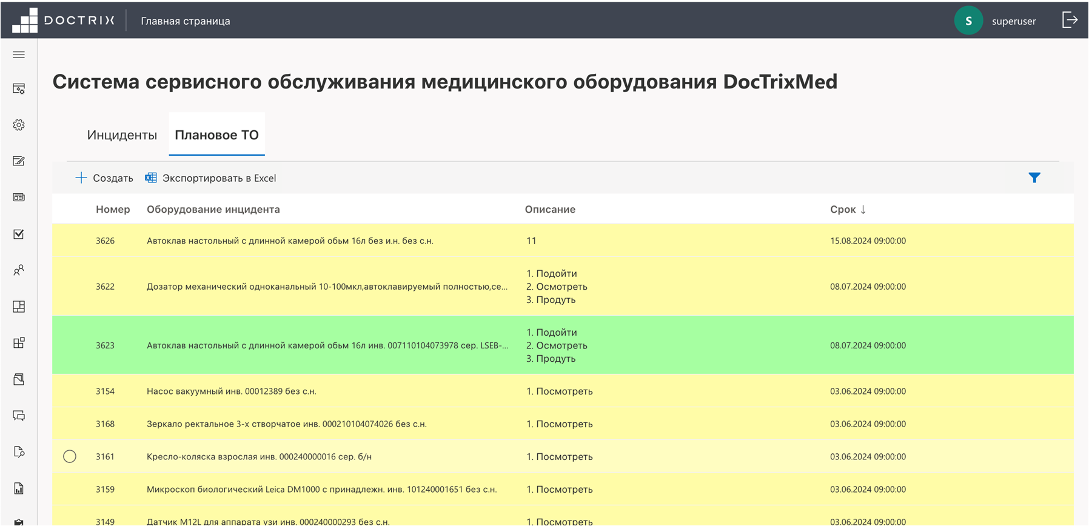Open the gear settings sidebar icon
Image resolution: width=1089 pixels, height=526 pixels.
pos(19,125)
